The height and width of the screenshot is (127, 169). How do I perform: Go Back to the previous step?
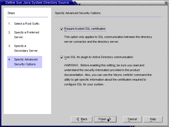point(82,119)
